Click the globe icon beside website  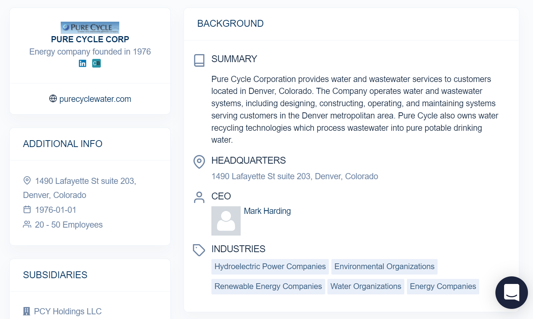[53, 99]
